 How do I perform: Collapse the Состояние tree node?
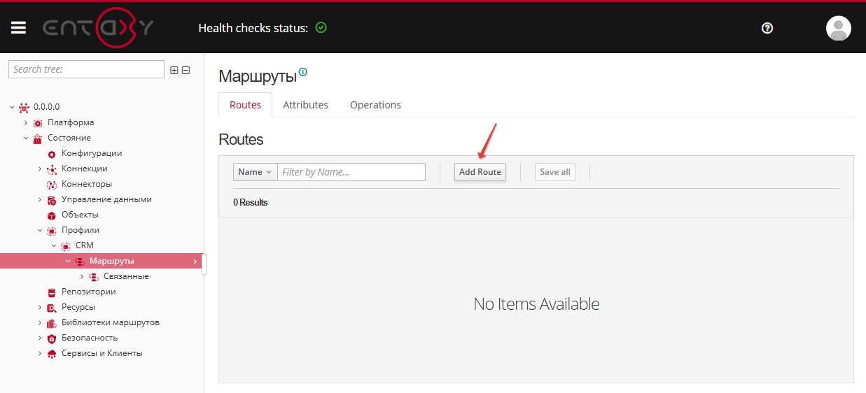tap(26, 138)
